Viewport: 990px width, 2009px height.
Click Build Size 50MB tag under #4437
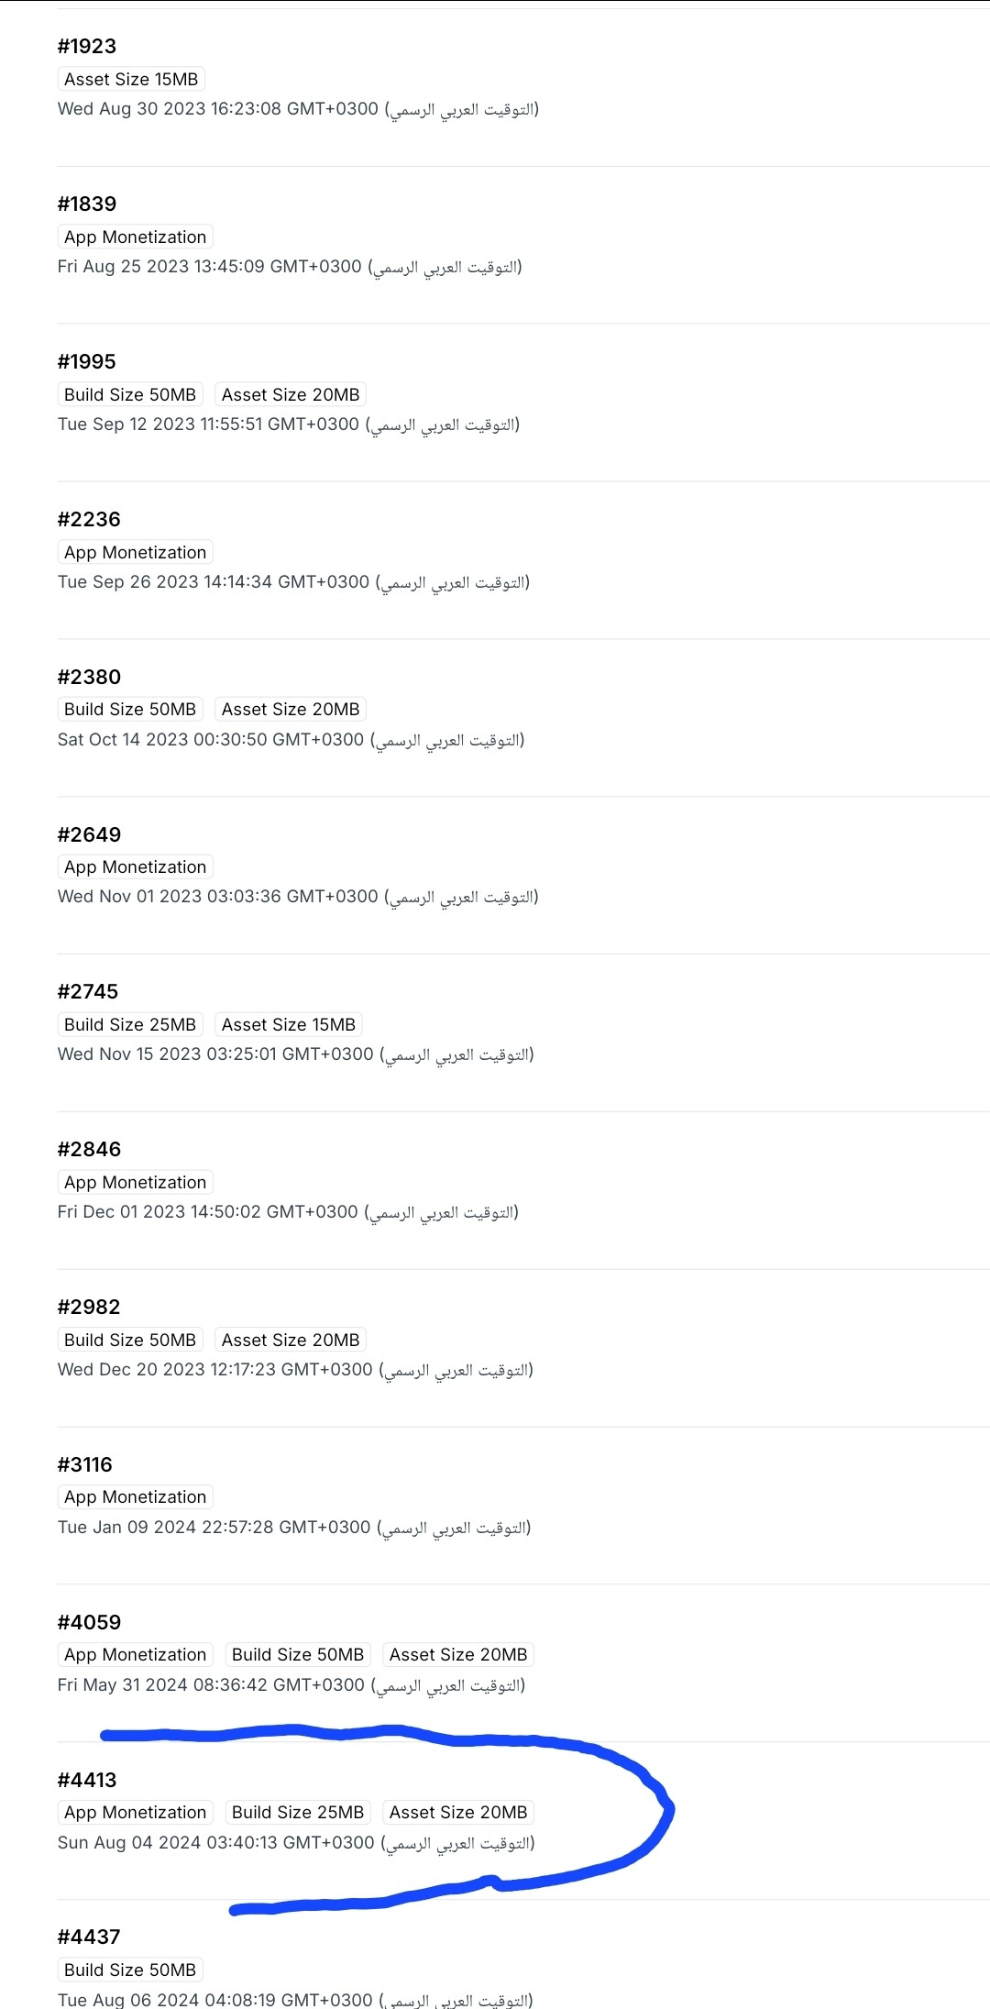130,1970
